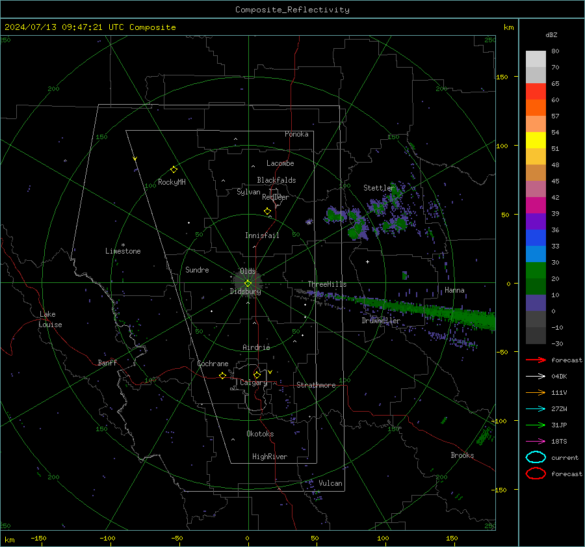
Task: Click the Okotoks label
Action: [x=260, y=434]
